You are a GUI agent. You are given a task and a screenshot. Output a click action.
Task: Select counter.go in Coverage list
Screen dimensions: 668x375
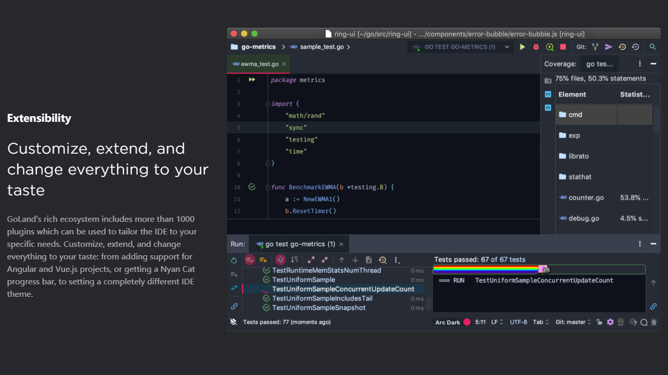click(x=604, y=197)
